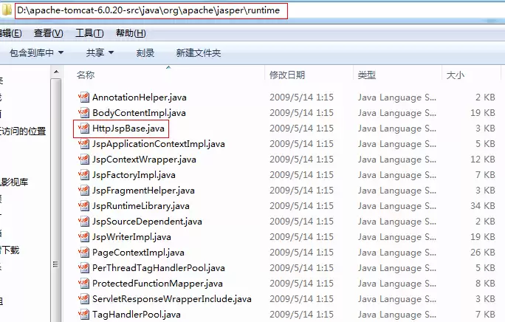Click the 8 KB size of ProtectedFunctionMapper.java

[485, 284]
